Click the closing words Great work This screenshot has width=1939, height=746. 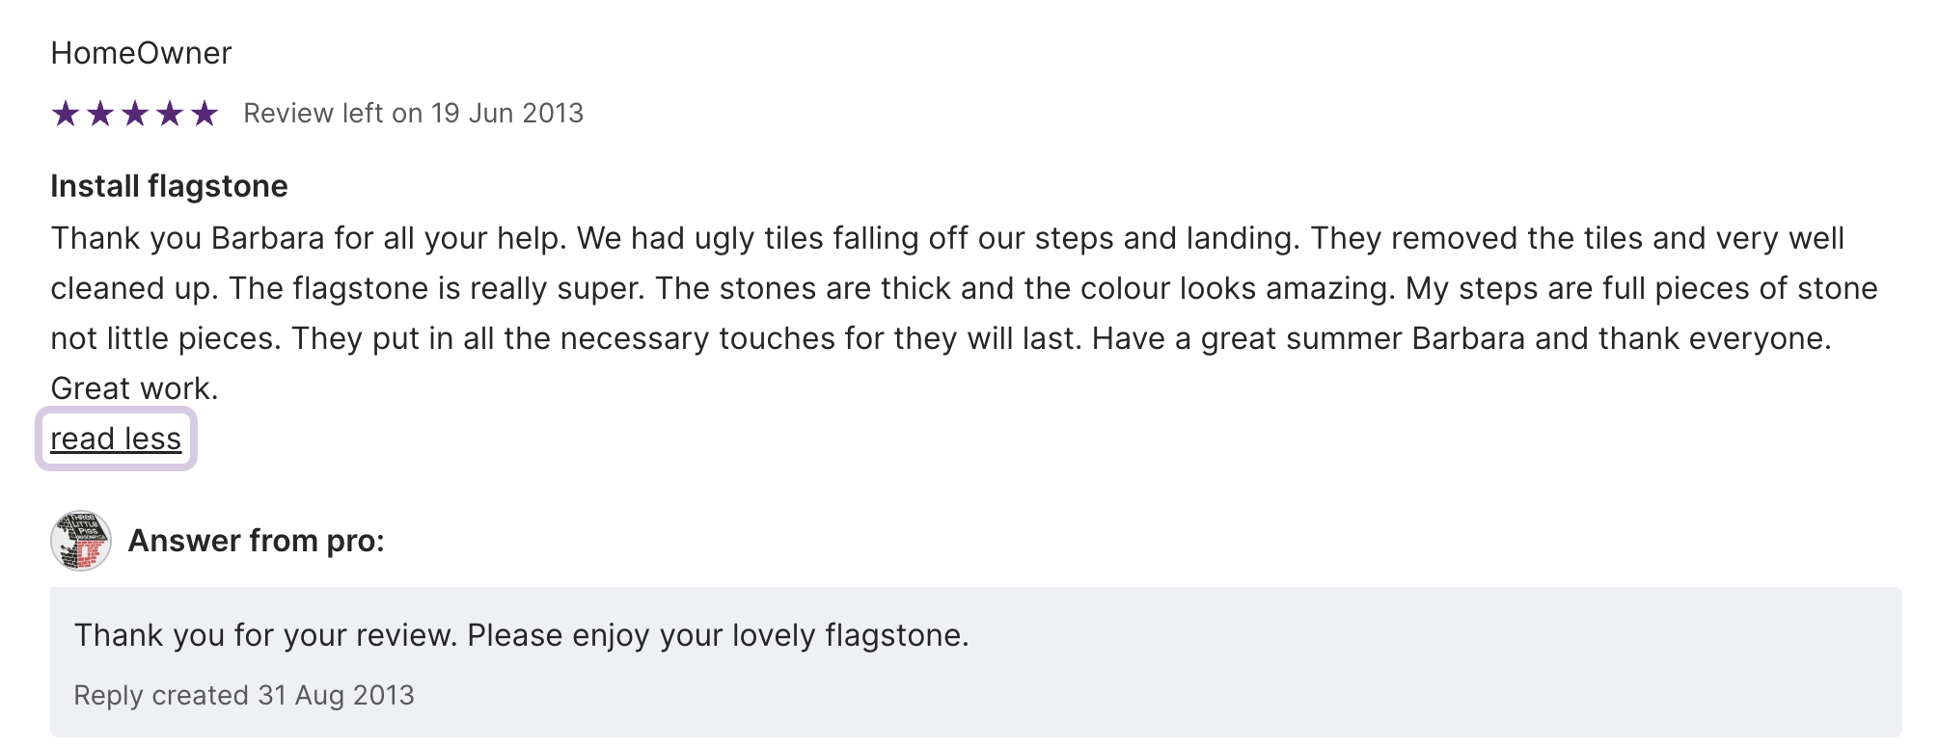coord(135,388)
